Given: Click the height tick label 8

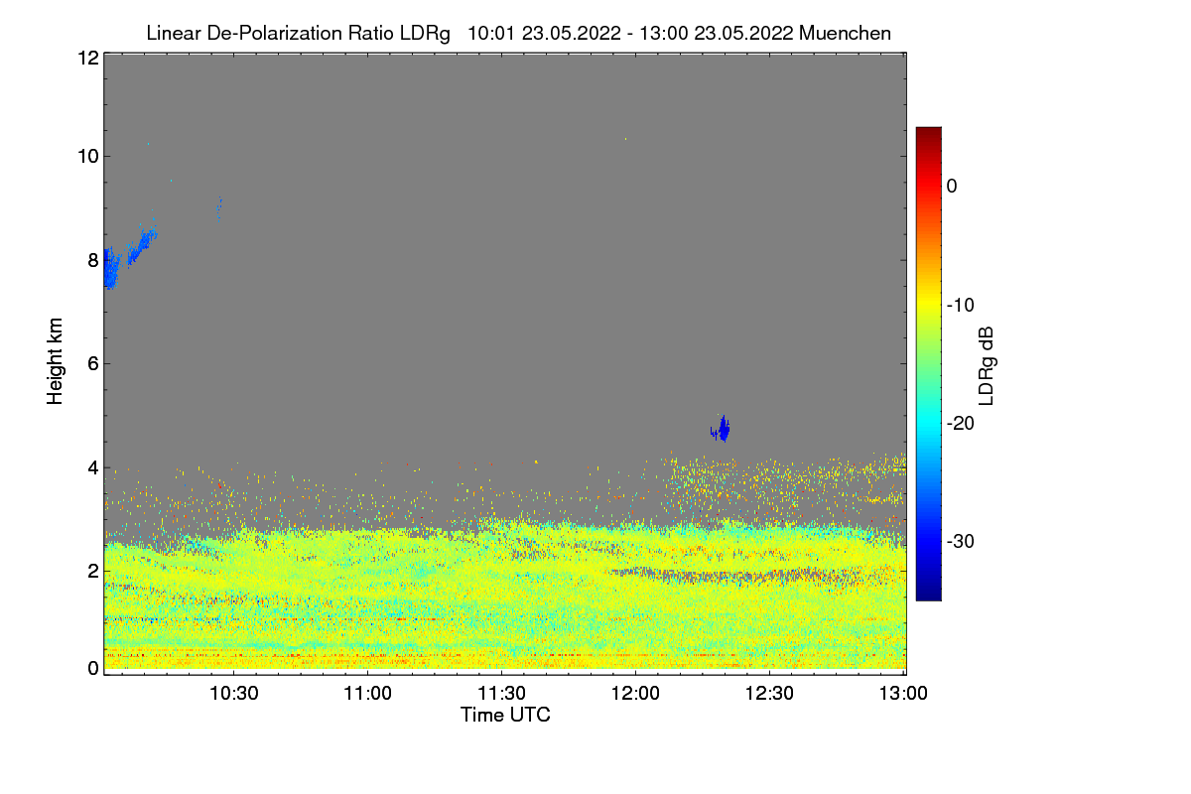Looking at the screenshot, I should [x=93, y=260].
